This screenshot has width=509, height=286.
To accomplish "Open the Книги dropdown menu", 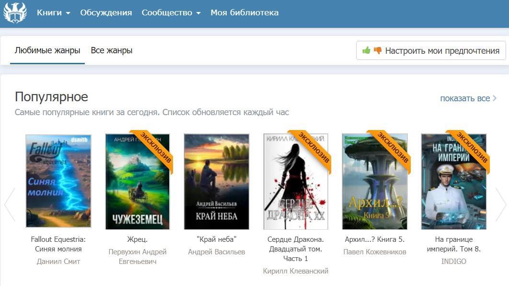I will (x=53, y=13).
